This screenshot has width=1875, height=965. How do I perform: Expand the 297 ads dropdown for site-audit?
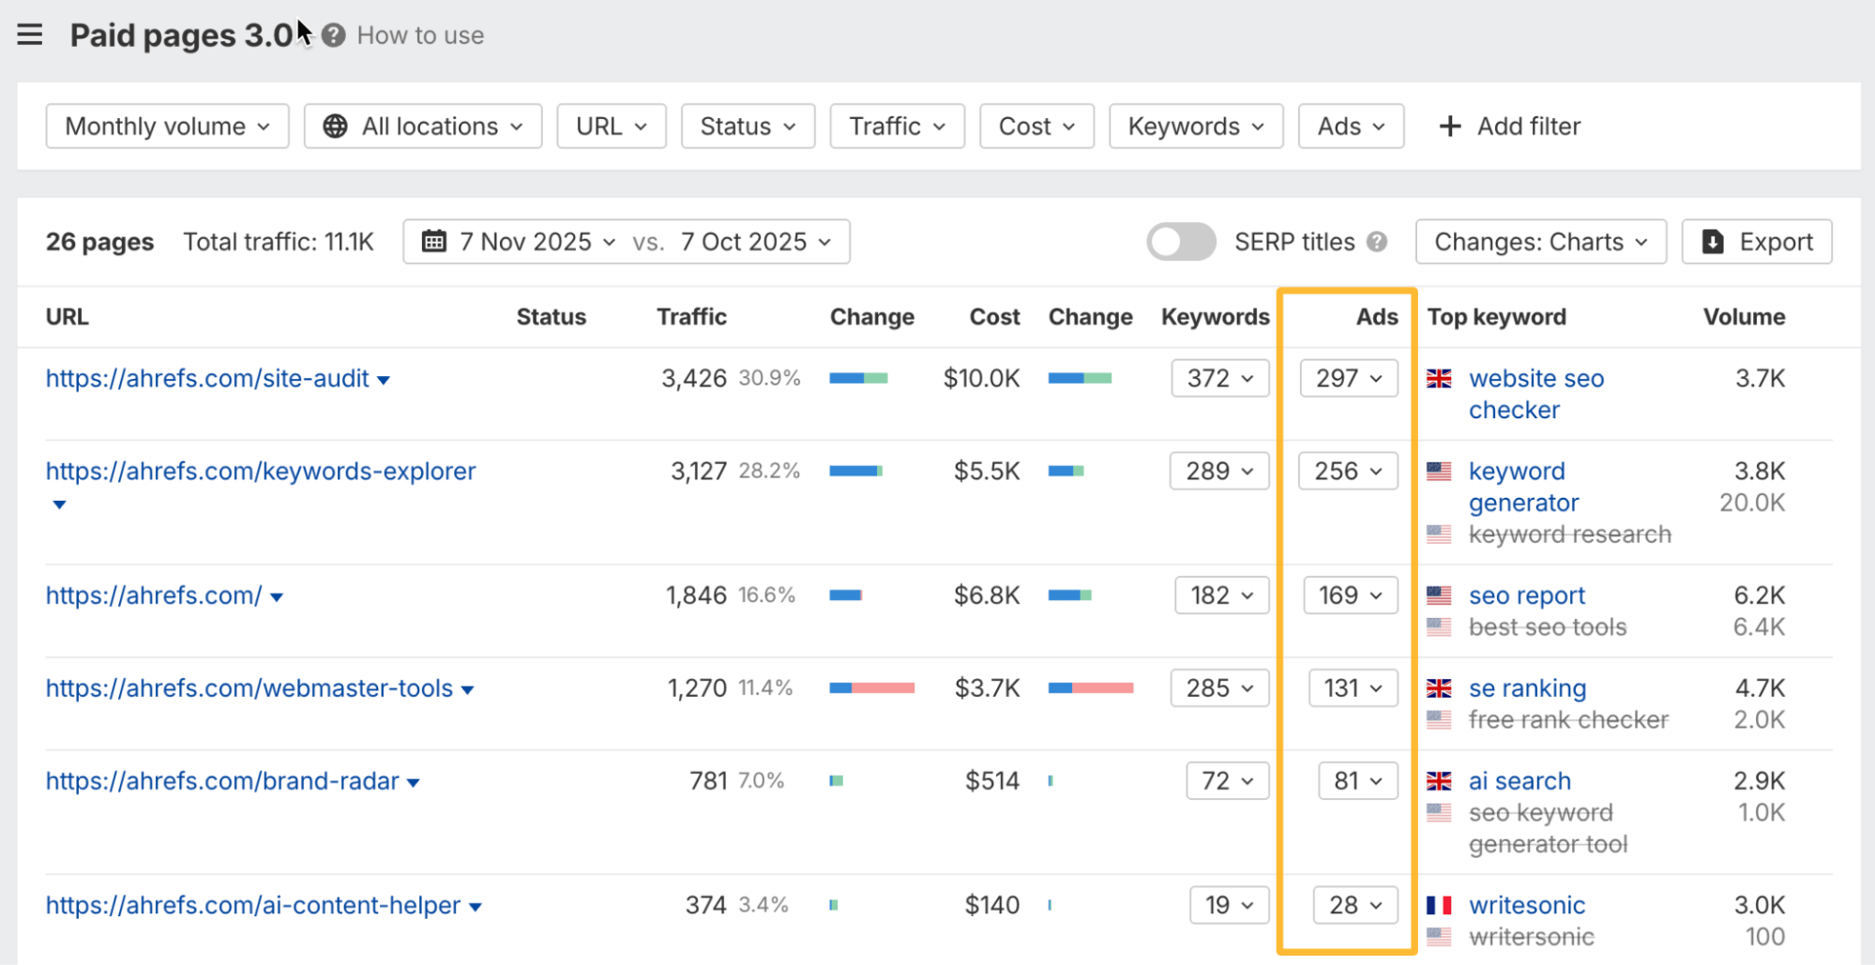tap(1348, 379)
